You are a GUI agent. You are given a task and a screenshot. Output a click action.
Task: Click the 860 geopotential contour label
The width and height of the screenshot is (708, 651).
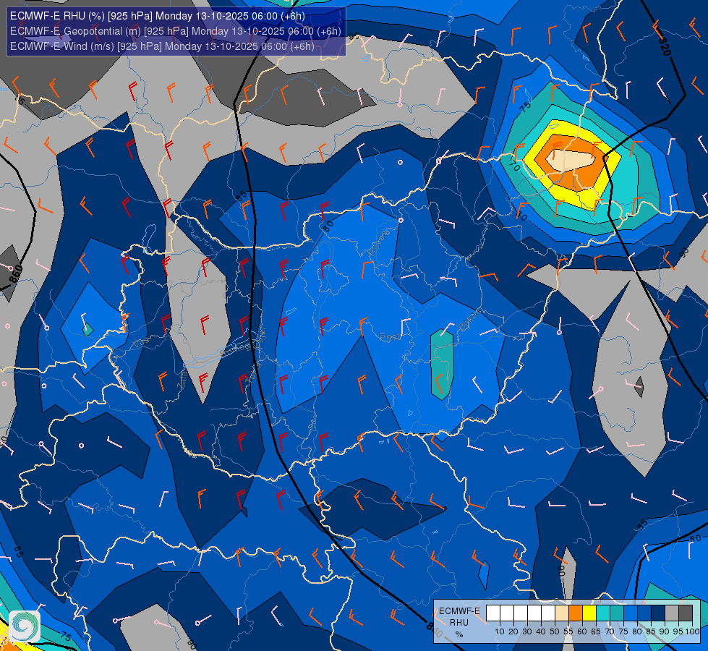point(15,273)
